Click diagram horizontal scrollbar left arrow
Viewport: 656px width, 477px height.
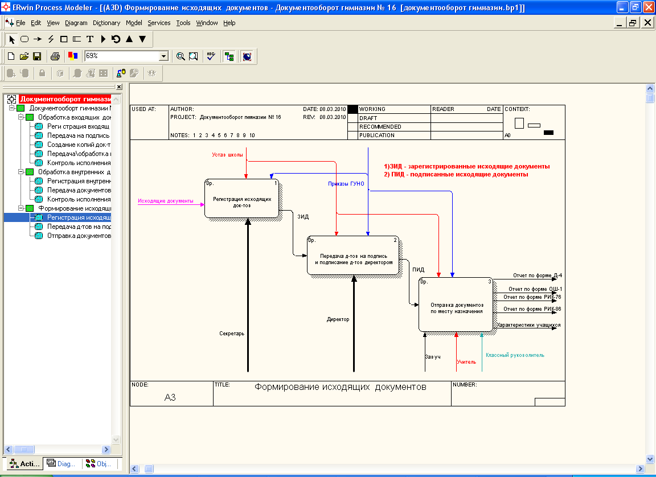(x=135, y=469)
